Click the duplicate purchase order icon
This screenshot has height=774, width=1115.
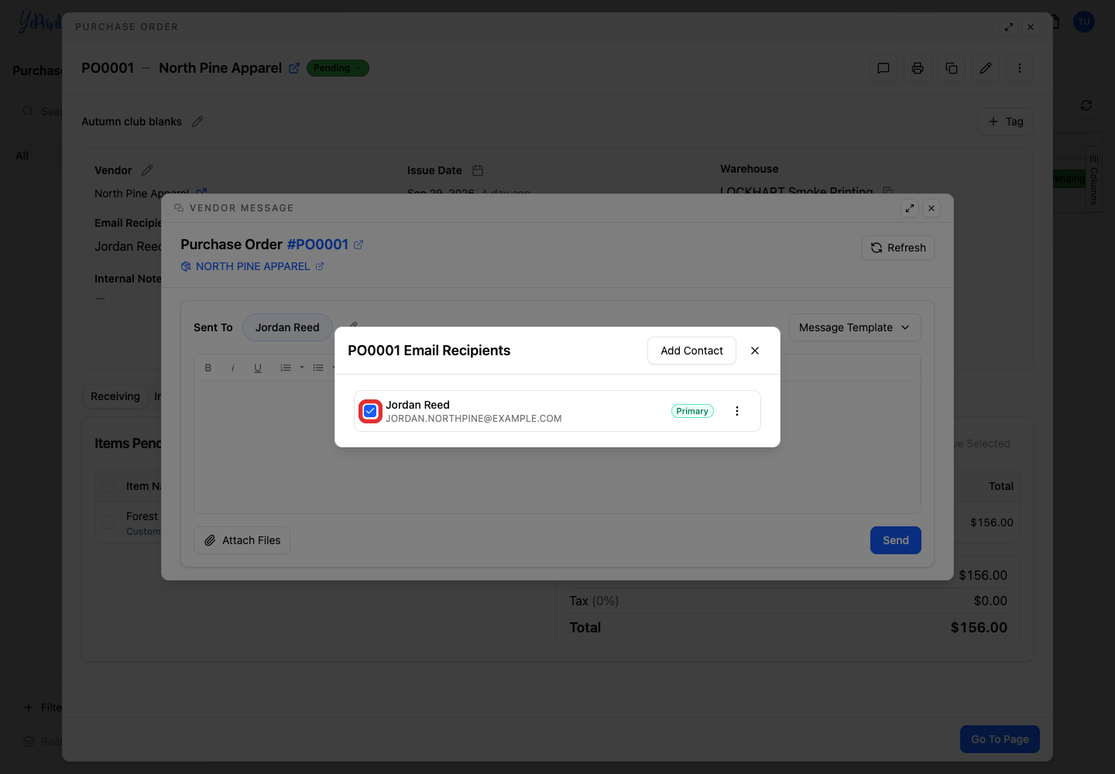[952, 68]
